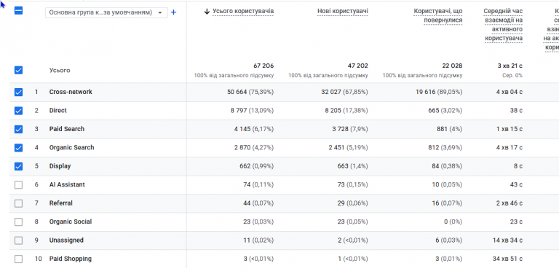This screenshot has width=559, height=274.
Task: Uncheck the Organic Search row checkbox
Action: click(x=18, y=148)
